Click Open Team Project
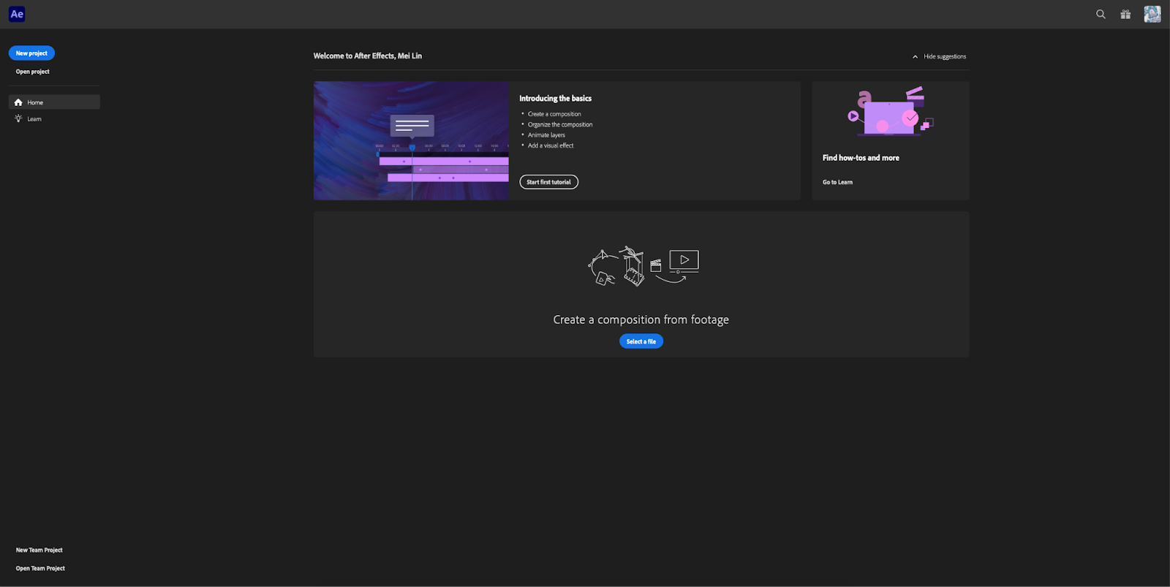Viewport: 1170px width, 587px height. [40, 568]
